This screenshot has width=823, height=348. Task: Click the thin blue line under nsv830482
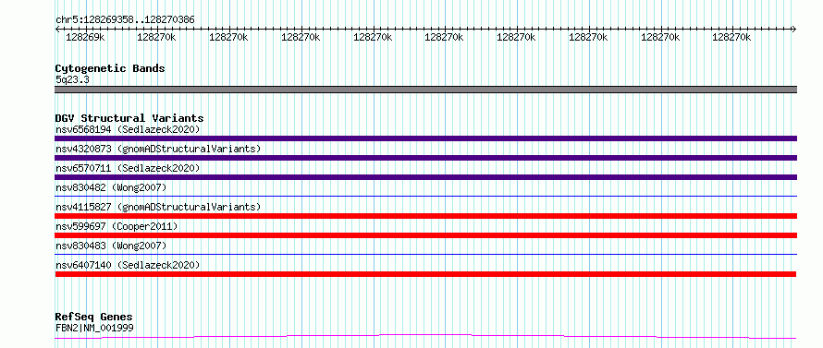click(425, 196)
